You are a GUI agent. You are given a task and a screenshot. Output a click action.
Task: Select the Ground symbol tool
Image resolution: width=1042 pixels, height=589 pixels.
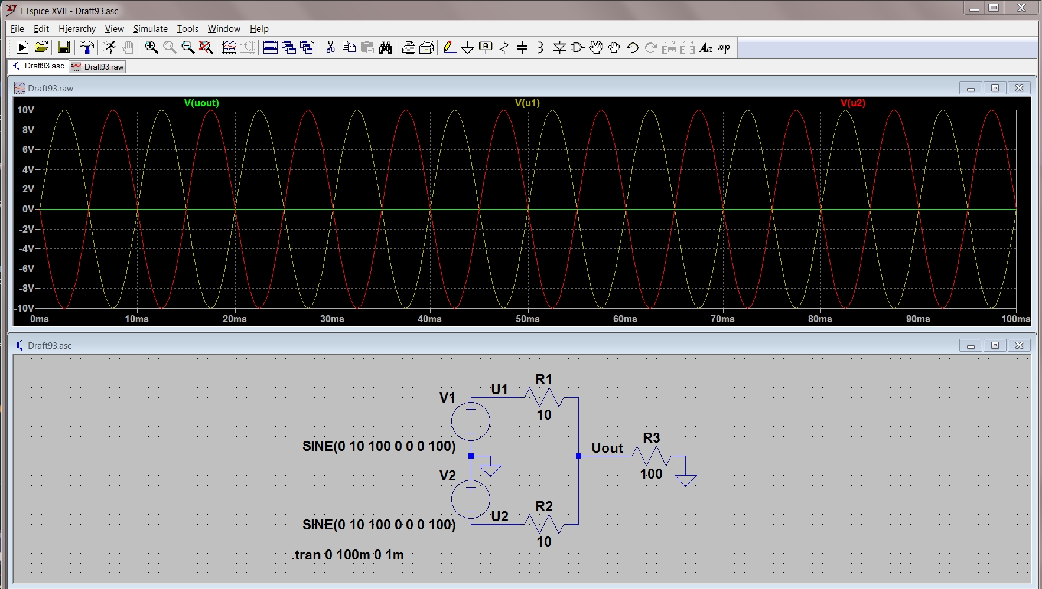(467, 48)
